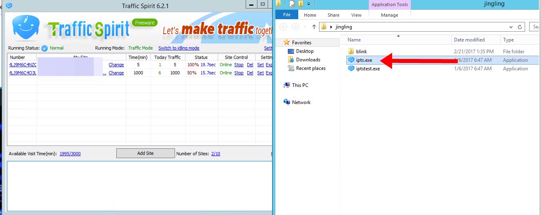
Task: Select the 100% 19.7sec status cell
Action: coord(202,65)
